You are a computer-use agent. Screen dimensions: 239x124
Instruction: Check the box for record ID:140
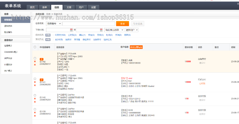tap(35, 95)
